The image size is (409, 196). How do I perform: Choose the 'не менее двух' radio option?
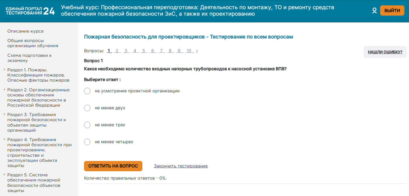coord(87,108)
